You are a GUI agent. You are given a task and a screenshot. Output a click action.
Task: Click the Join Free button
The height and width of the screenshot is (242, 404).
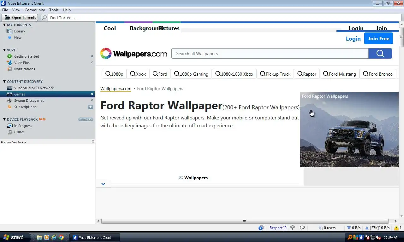click(378, 38)
